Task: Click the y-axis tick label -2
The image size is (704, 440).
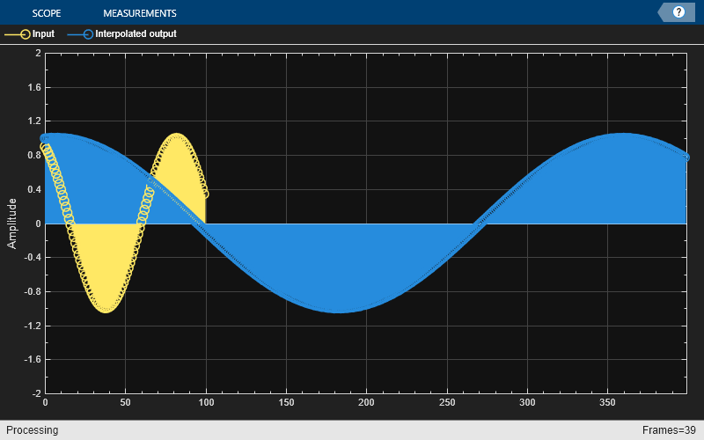Action: click(x=33, y=392)
